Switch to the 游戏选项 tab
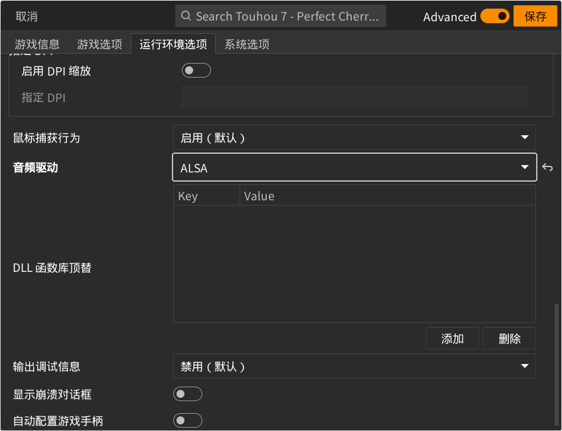Viewport: 562px width, 431px height. click(100, 44)
